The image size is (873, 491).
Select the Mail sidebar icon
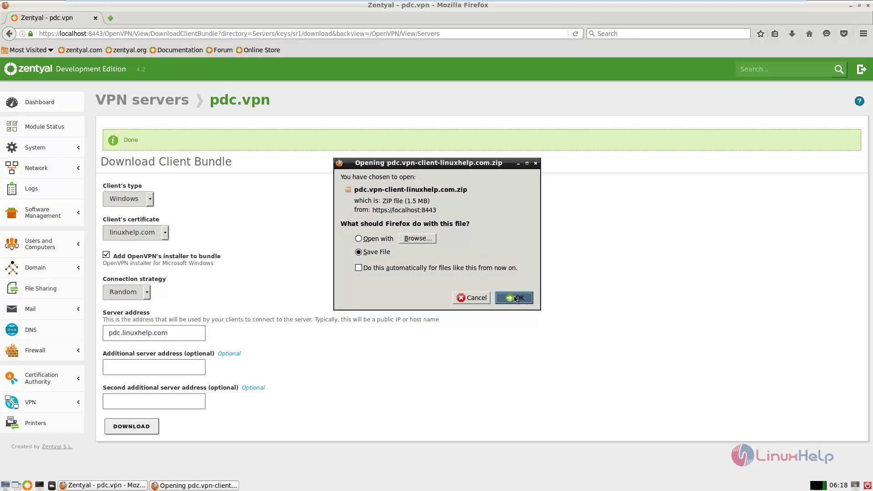[x=11, y=309]
